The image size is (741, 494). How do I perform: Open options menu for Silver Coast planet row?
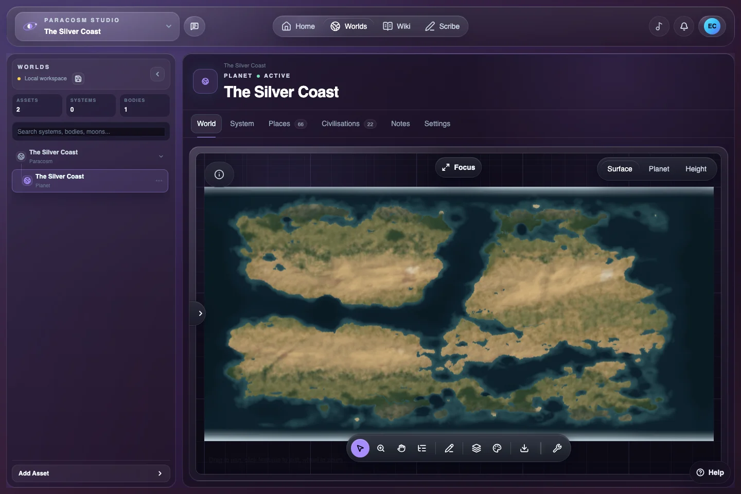coord(159,181)
